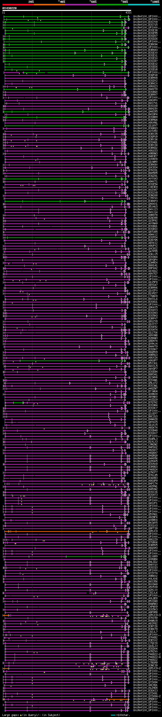Choose the UniRef100_C7Q1Y4 hit label

click(145, 643)
